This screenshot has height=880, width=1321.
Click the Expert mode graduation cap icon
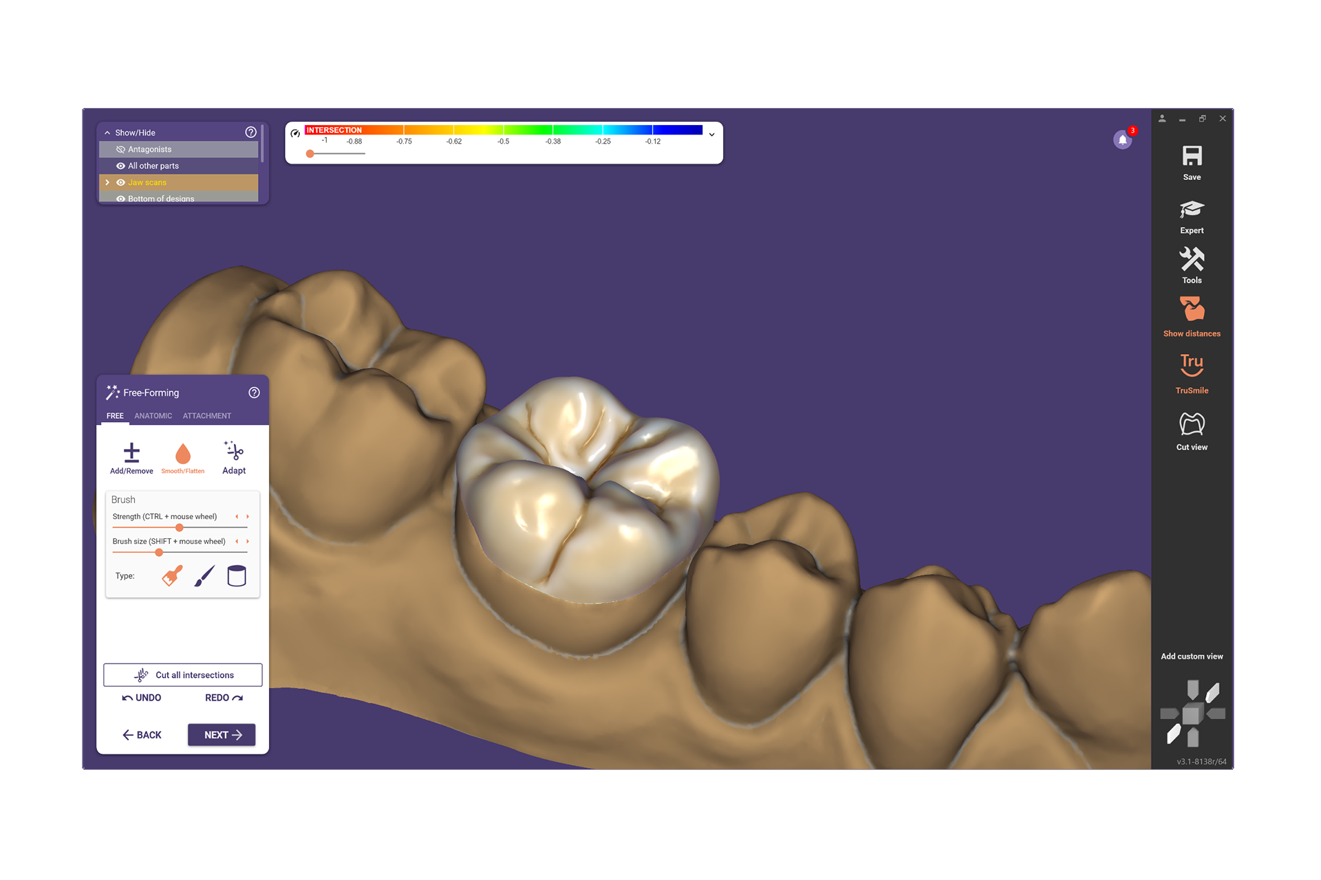[x=1192, y=210]
